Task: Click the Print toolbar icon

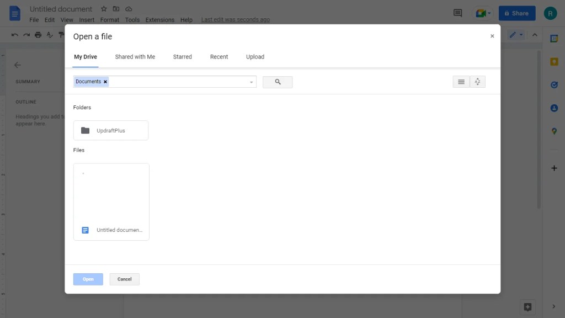Action: coord(38,35)
